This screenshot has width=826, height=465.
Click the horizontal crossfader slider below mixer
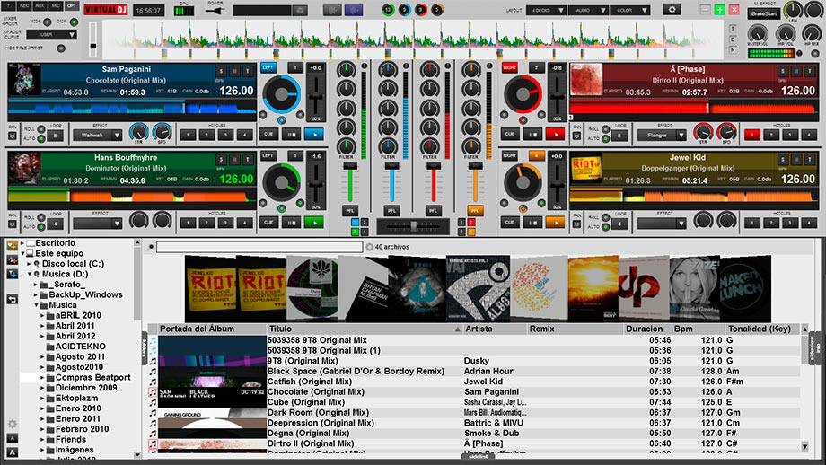[413, 226]
